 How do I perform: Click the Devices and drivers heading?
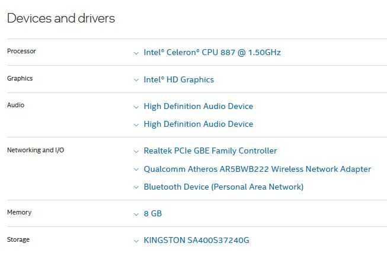tap(61, 18)
